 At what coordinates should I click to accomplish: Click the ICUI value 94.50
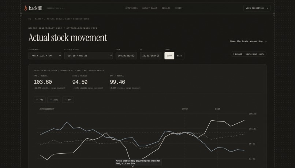[80, 82]
